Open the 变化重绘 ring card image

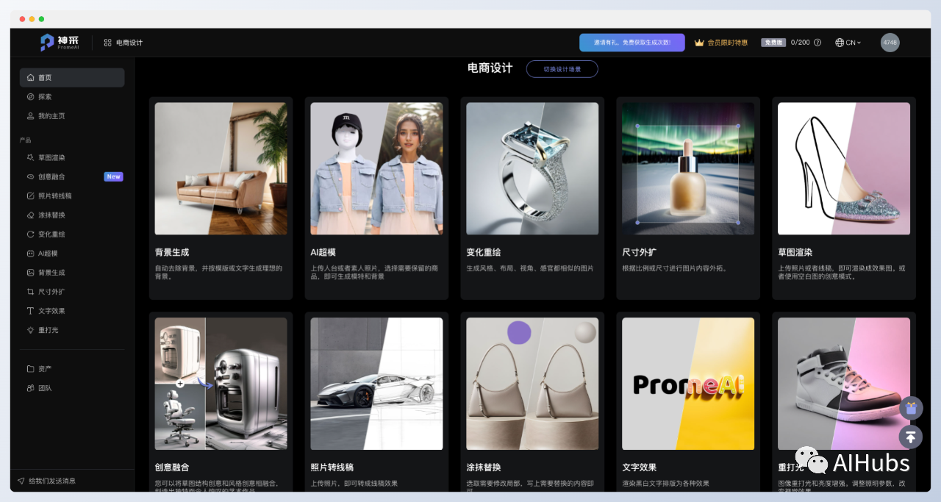pos(532,168)
